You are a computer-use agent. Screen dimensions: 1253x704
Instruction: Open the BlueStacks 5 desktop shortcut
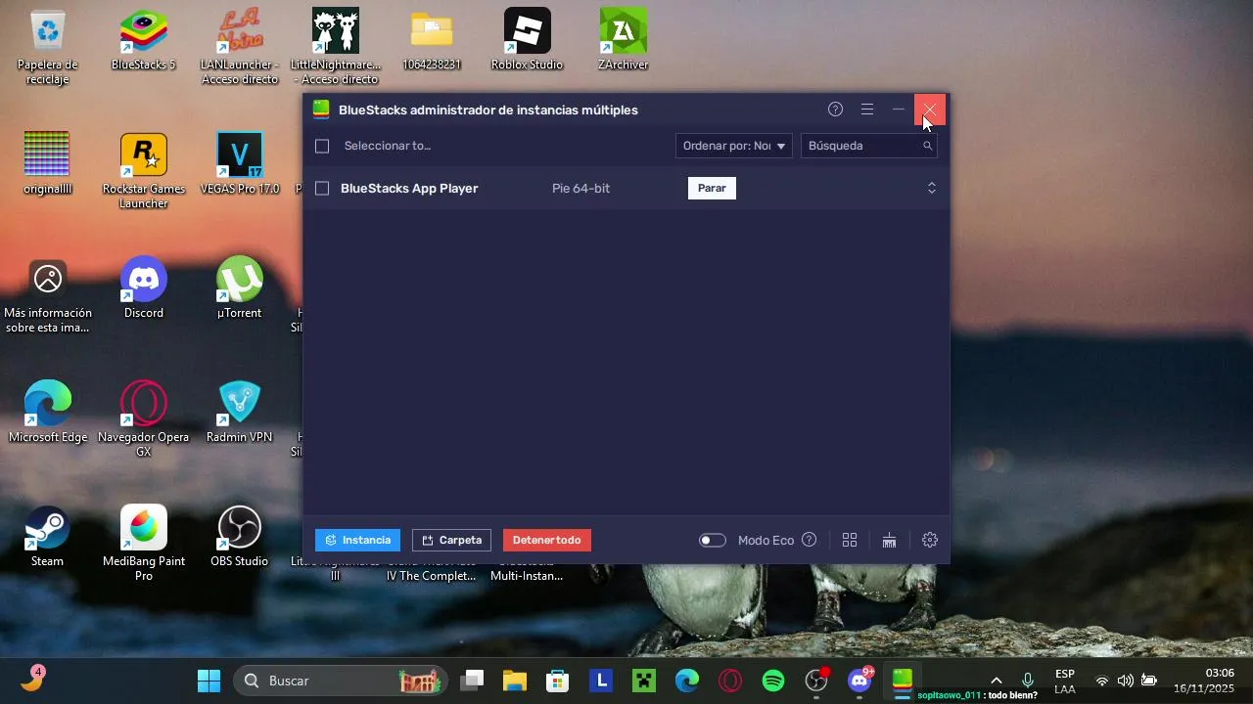pos(144,40)
